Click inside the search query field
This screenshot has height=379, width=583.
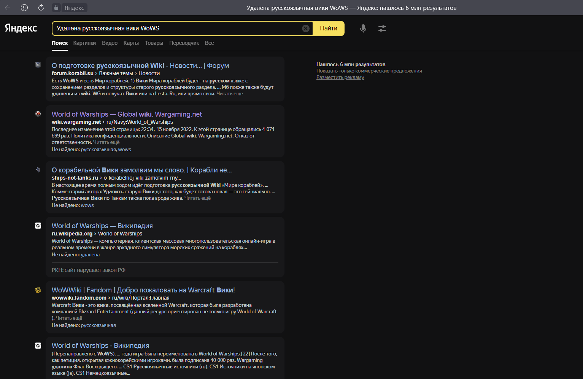pos(177,28)
